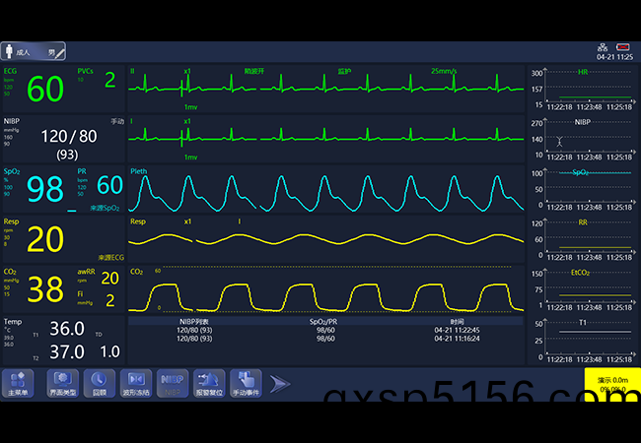The image size is (641, 443).
Task: Freeze waveforms with the 波形冻结 button
Action: 136,384
